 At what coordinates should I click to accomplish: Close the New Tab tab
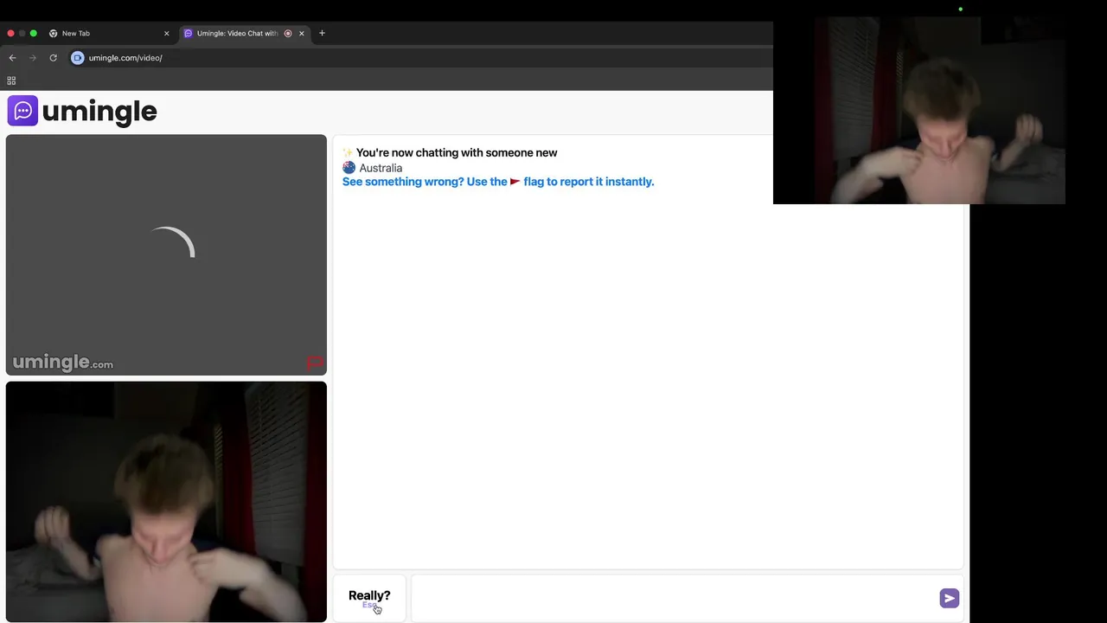click(x=167, y=34)
